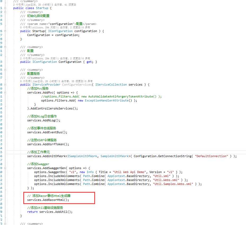The width and height of the screenshot is (246, 225).
Task: Click the comment //添加事件总线服务
Action: click(x=42, y=128)
